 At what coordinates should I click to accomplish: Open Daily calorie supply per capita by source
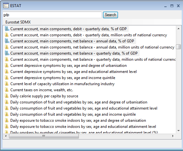pos(44,96)
